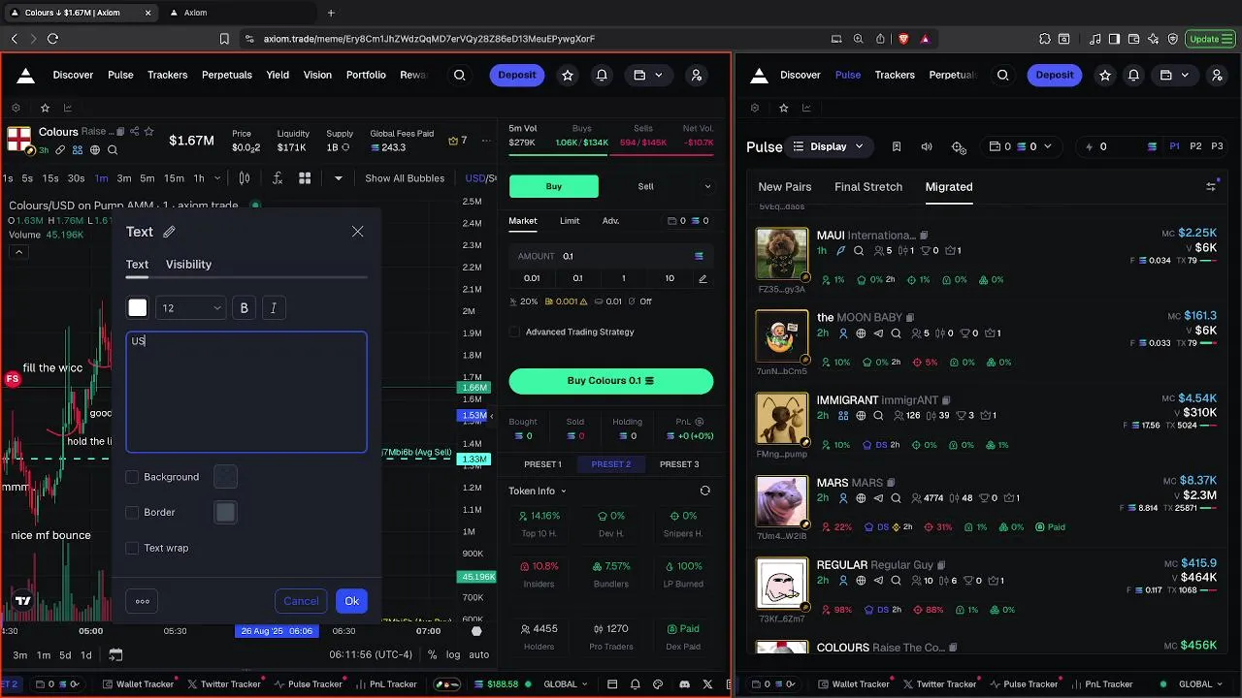Expand wallet dropdown in left header
This screenshot has width=1242, height=698.
(649, 75)
